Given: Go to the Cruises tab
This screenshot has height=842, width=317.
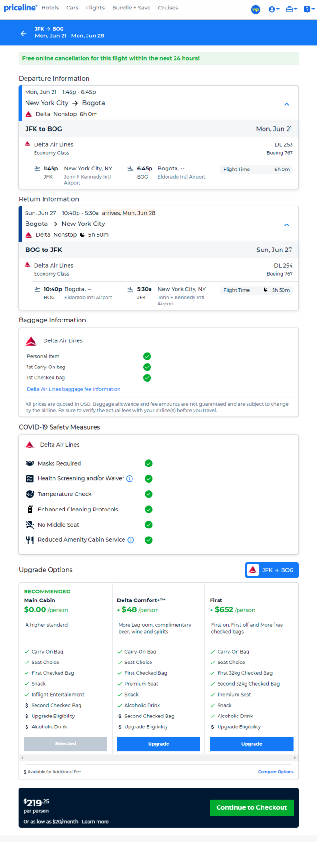Looking at the screenshot, I should [168, 8].
